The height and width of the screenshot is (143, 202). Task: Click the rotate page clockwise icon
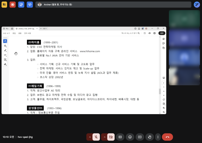(164, 100)
